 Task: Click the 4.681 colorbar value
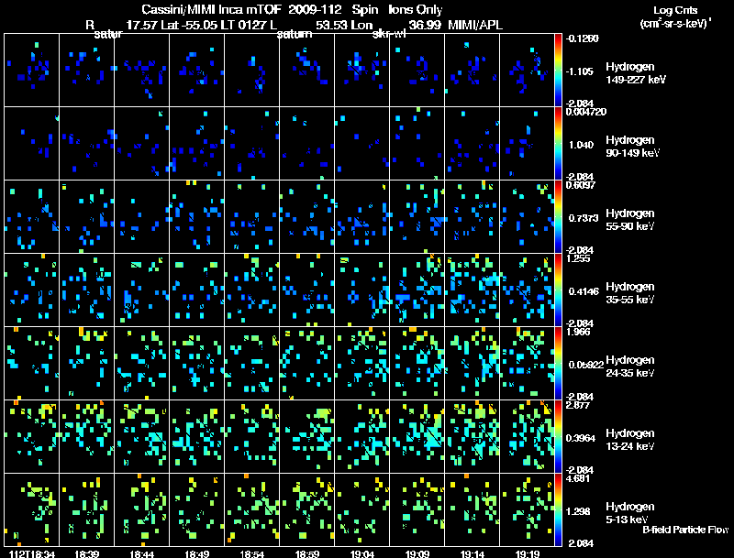[578, 478]
